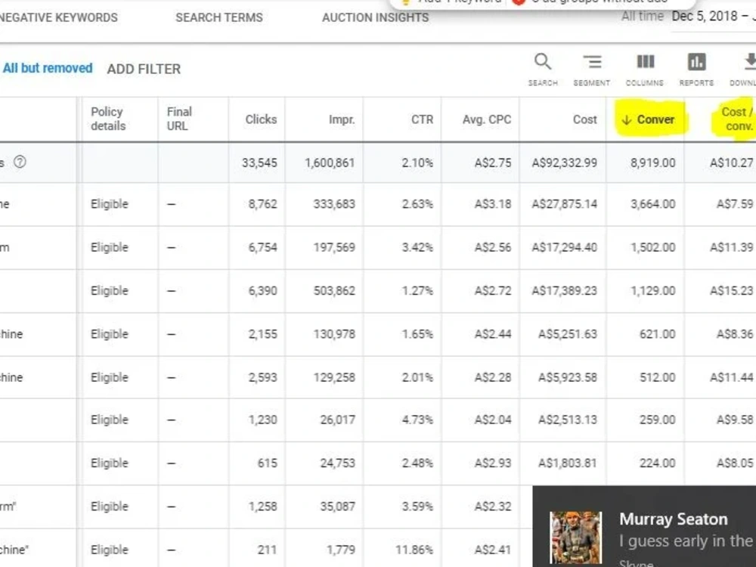Click impressions value 503,862
The height and width of the screenshot is (567, 756).
(x=334, y=291)
